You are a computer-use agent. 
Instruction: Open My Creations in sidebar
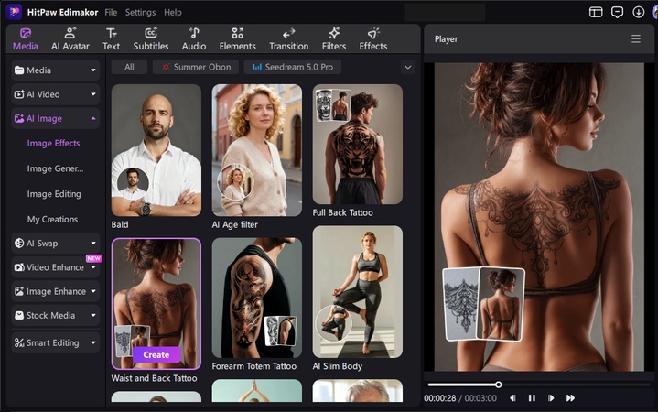click(52, 219)
